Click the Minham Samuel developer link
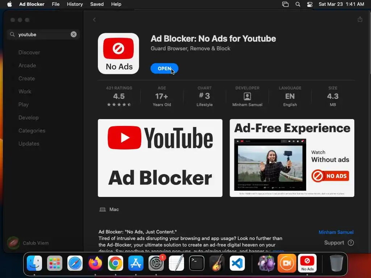Image resolution: width=371 pixels, height=278 pixels. pyautogui.click(x=336, y=232)
